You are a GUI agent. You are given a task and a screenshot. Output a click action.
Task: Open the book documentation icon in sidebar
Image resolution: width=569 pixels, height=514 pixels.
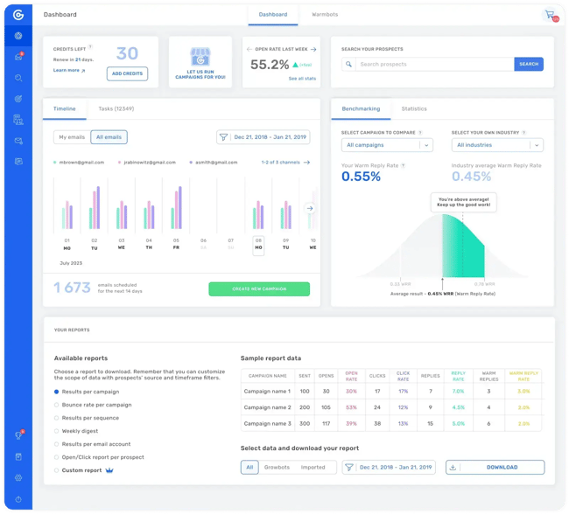pos(18,456)
